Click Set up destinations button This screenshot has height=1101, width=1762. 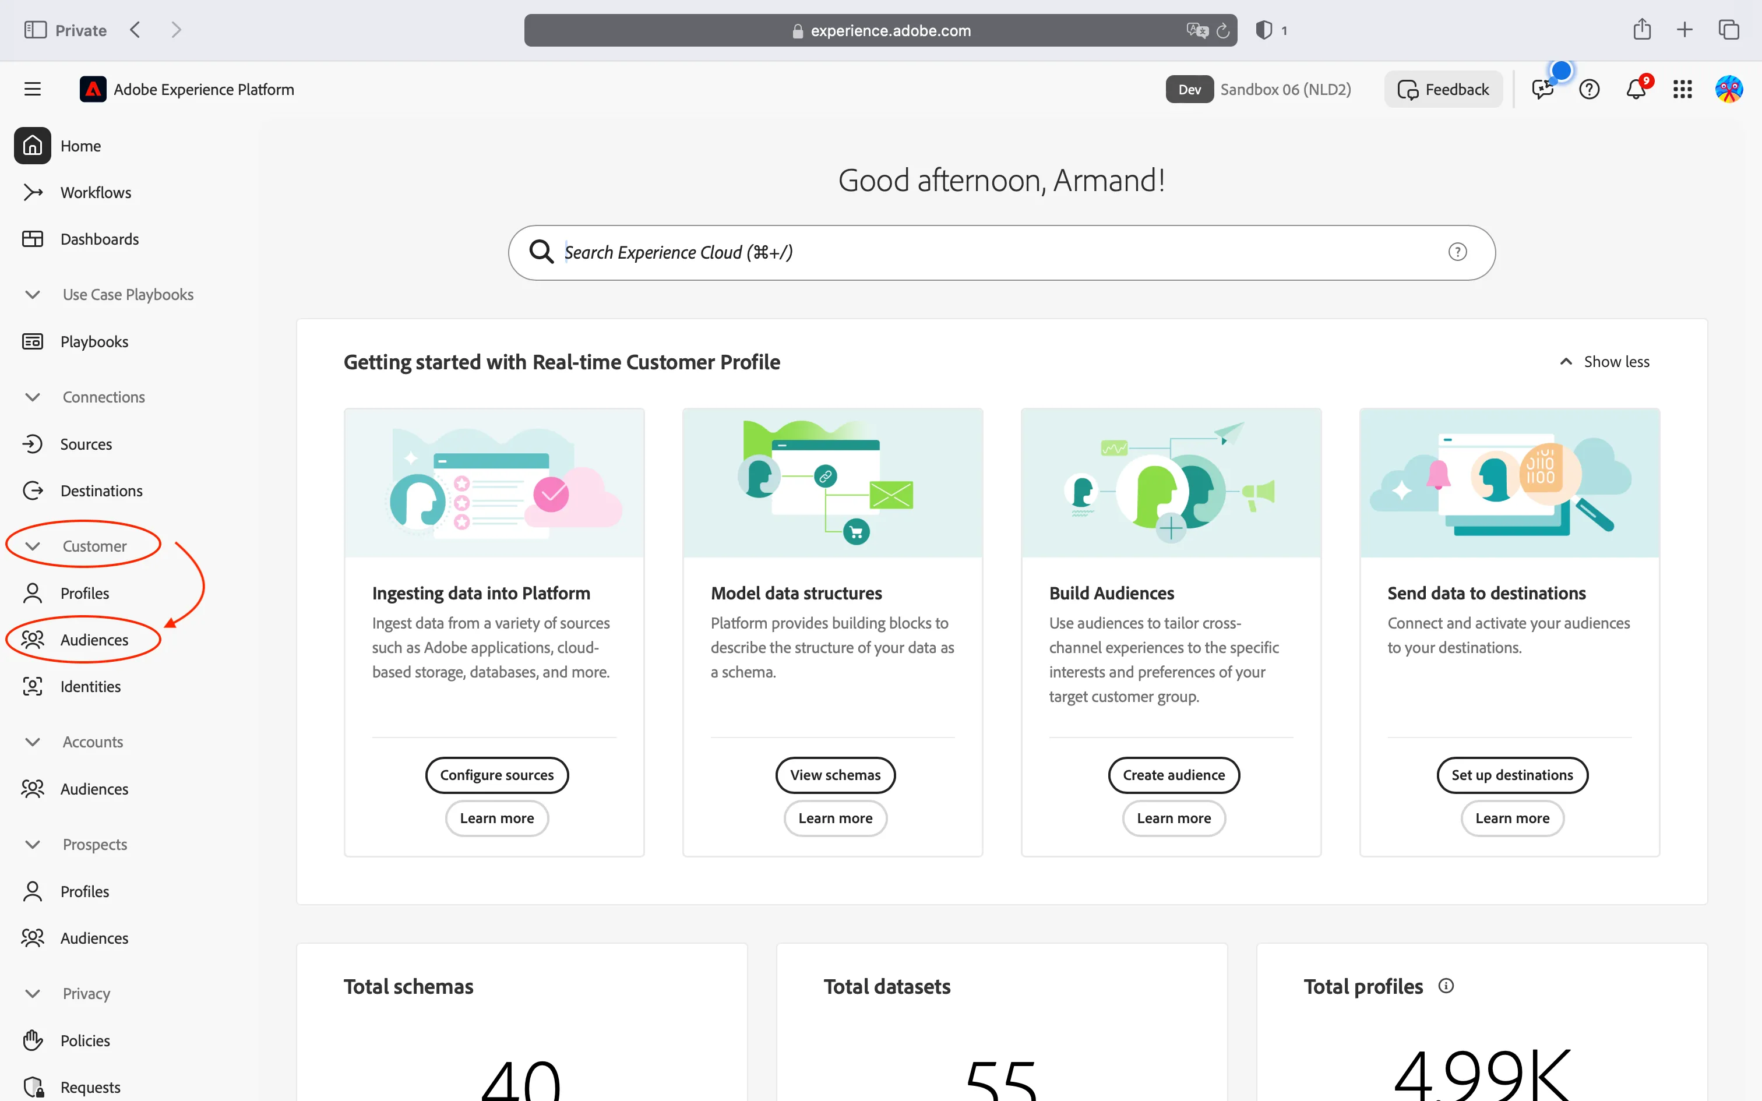(x=1512, y=775)
